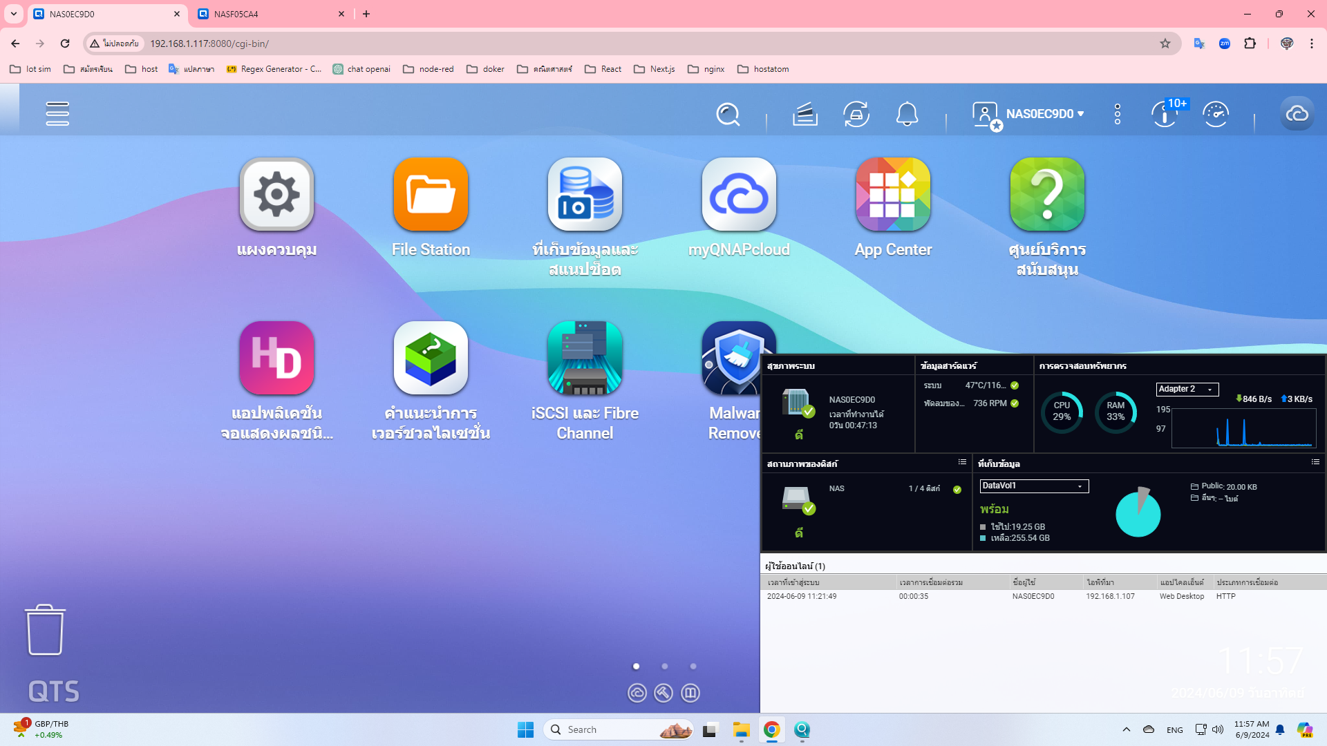Click the NAS0EC9D0 system health icon
1327x746 pixels.
pyautogui.click(x=798, y=403)
